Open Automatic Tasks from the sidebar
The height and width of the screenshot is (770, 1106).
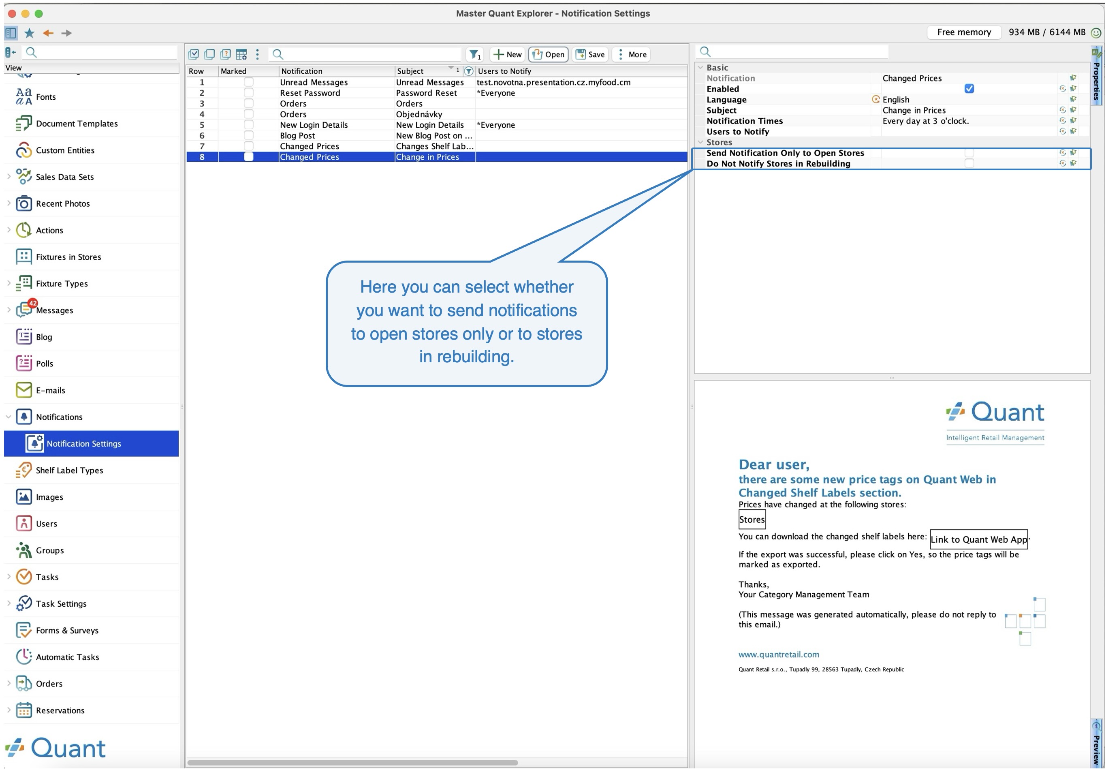tap(92, 657)
